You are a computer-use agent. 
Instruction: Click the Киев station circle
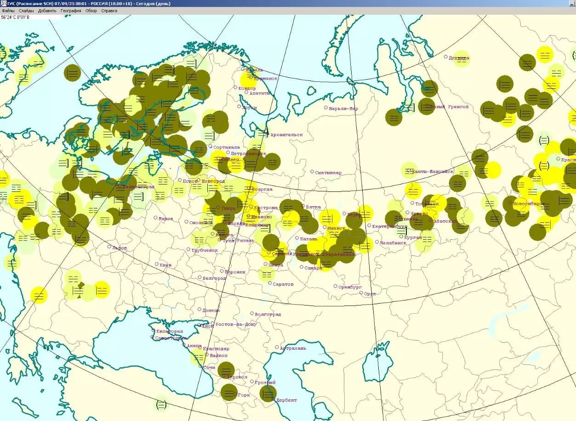[157, 264]
